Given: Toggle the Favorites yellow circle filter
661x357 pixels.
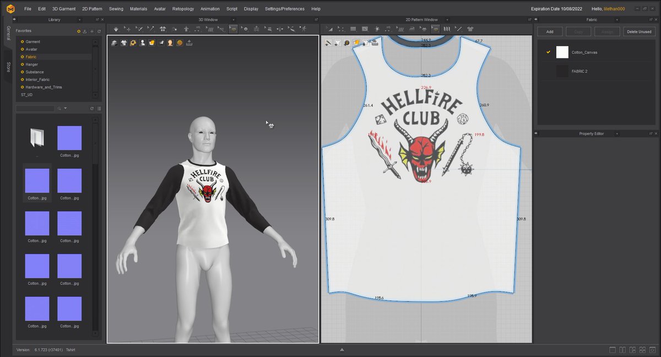Looking at the screenshot, I should click(x=79, y=31).
